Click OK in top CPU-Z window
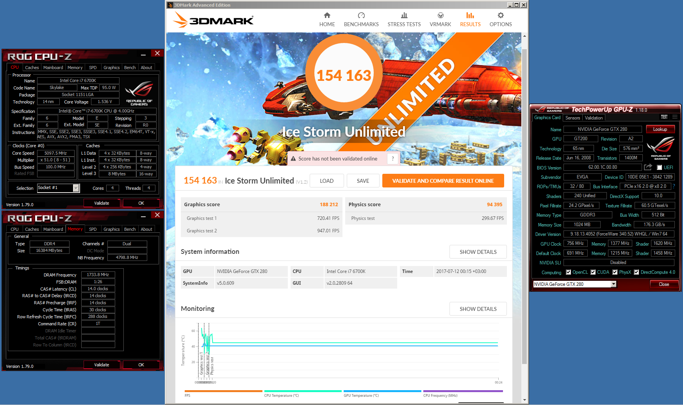683x405 pixels. [141, 203]
